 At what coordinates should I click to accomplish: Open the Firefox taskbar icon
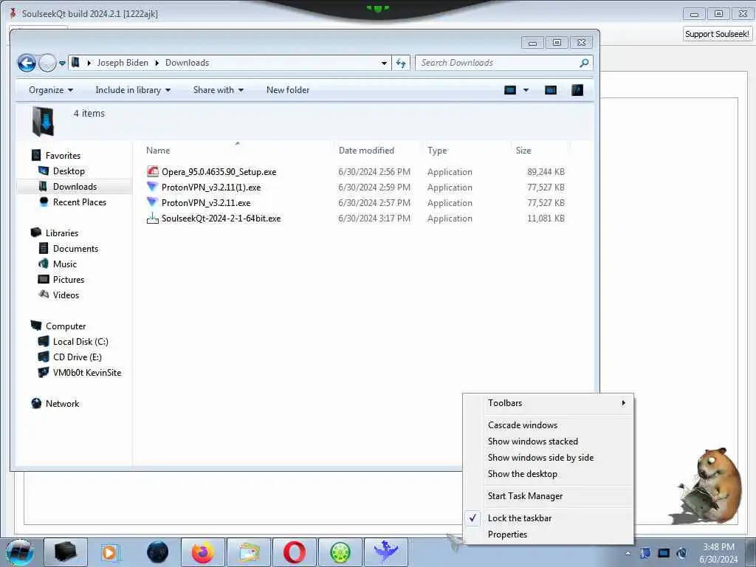pos(203,552)
